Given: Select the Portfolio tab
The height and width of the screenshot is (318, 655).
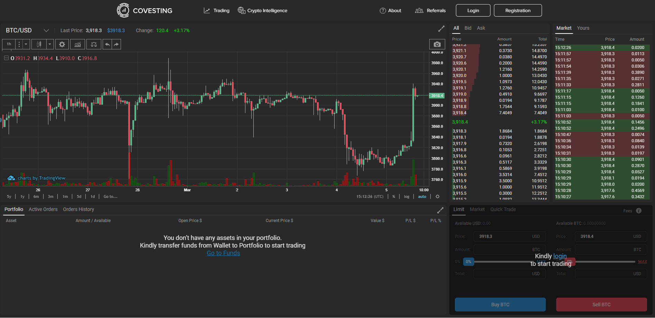Looking at the screenshot, I should click(14, 209).
